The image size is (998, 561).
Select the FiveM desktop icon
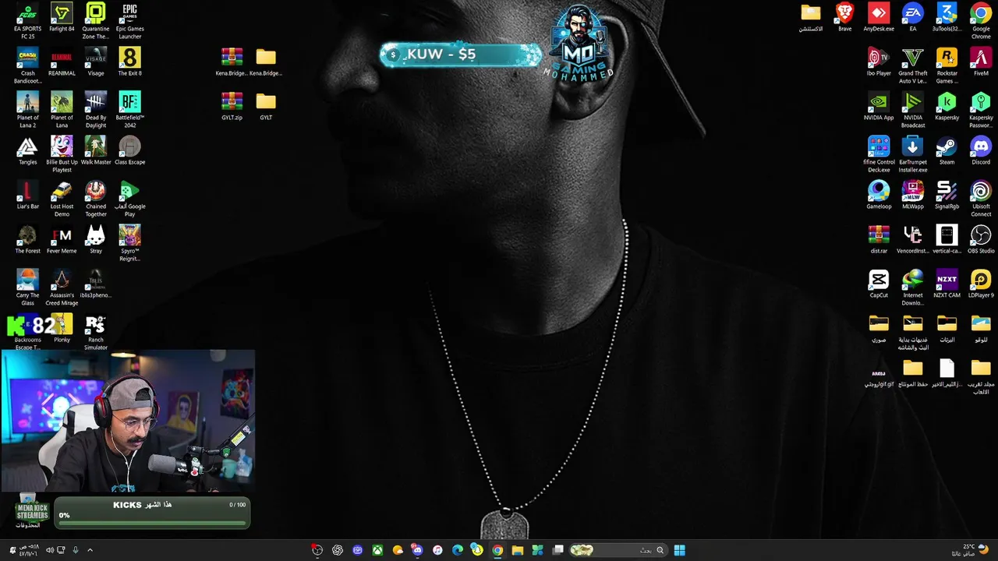point(981,62)
